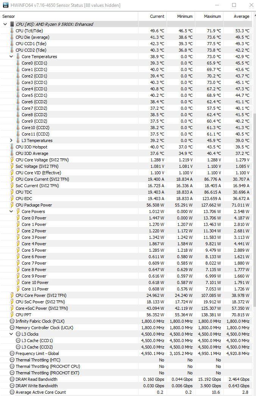Expand the L3 Temperatures tree node
The height and width of the screenshot is (396, 256).
tap(11, 140)
